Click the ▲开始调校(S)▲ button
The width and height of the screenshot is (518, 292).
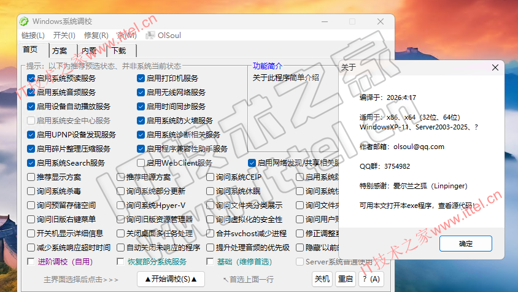171,279
